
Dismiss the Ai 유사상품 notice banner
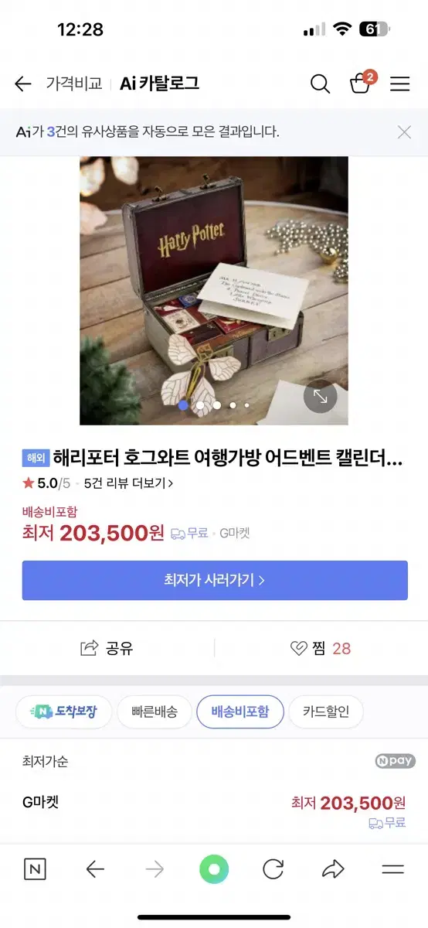tap(404, 132)
